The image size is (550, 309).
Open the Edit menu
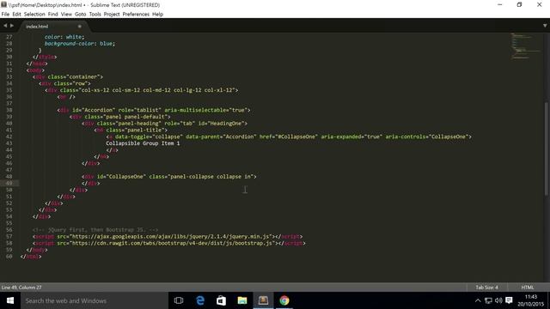click(16, 15)
